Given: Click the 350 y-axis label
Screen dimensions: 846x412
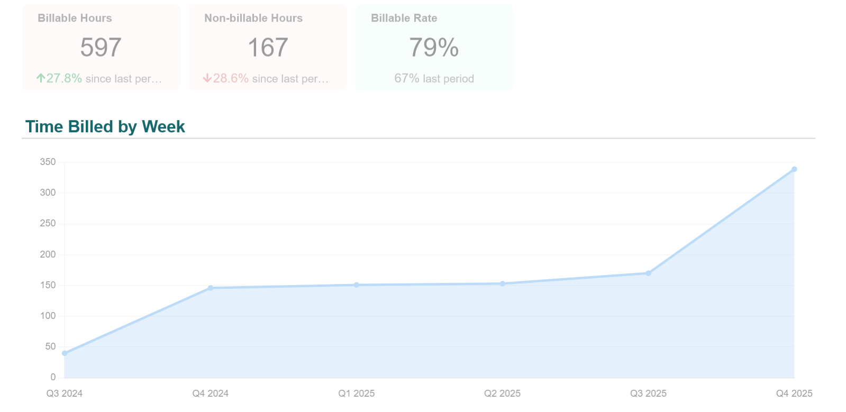Looking at the screenshot, I should 48,162.
